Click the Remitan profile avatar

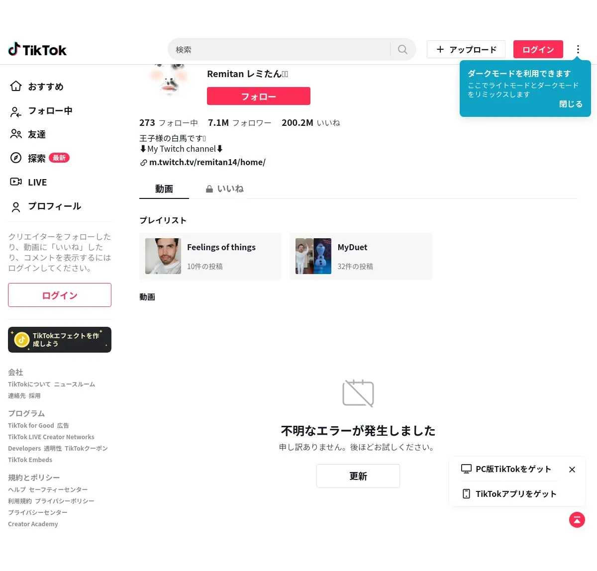pyautogui.click(x=169, y=80)
